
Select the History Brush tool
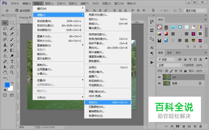pos(12,45)
